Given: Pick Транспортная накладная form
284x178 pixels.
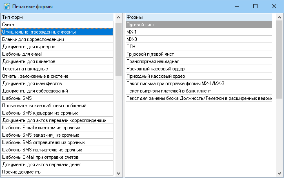Looking at the screenshot, I should 199,61.
